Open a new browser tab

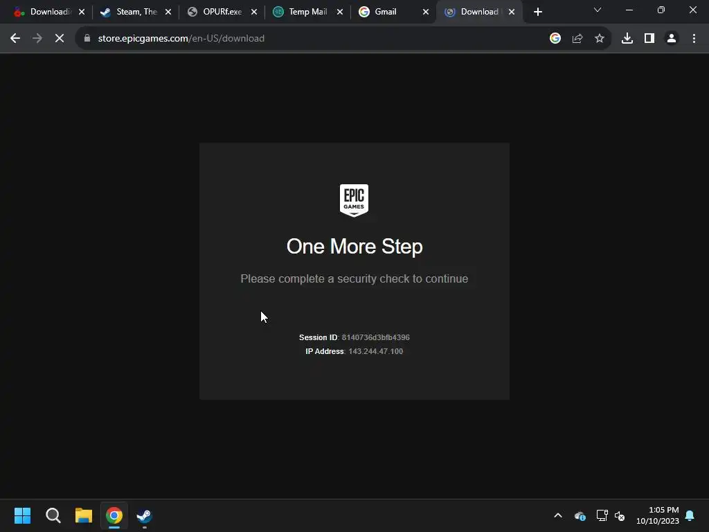point(537,12)
